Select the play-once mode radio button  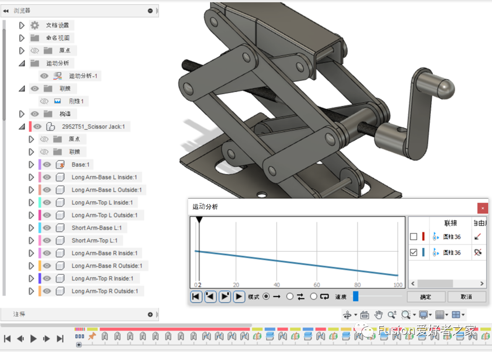pos(266,297)
